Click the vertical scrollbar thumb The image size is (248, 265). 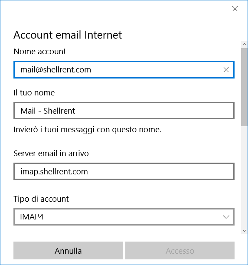(x=244, y=87)
